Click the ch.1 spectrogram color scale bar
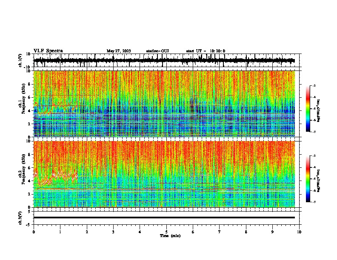The height and width of the screenshot is (260, 337). point(308,109)
